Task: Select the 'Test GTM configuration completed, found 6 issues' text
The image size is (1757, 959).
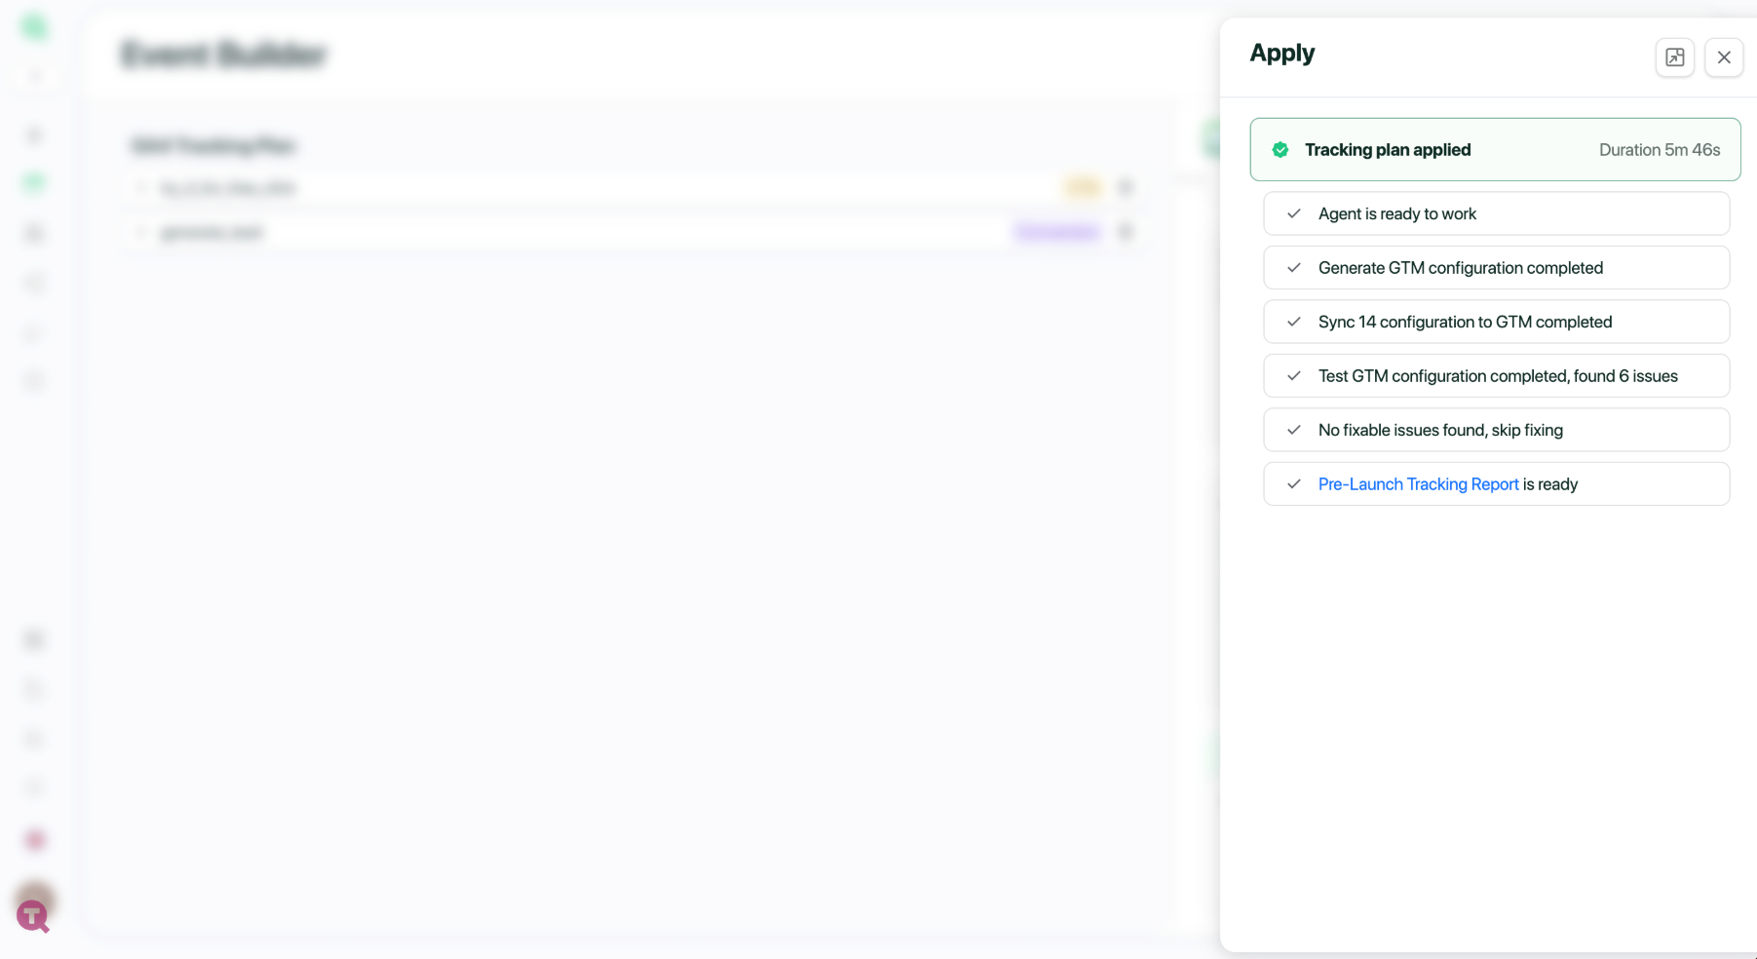Action: 1497,376
